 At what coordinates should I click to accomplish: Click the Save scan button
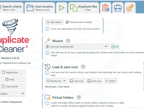tap(95, 81)
